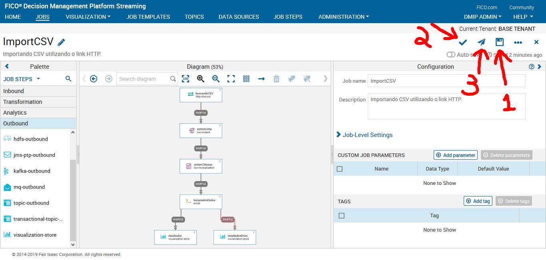
Task: Validate the job with the checkmark icon
Action: pos(462,42)
